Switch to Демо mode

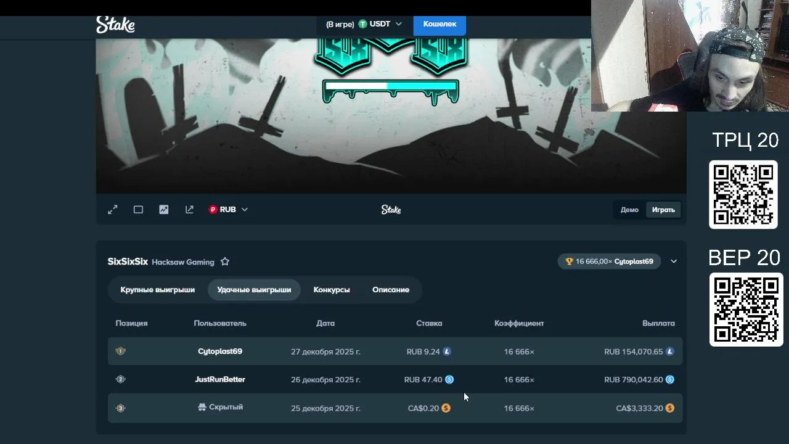(629, 210)
